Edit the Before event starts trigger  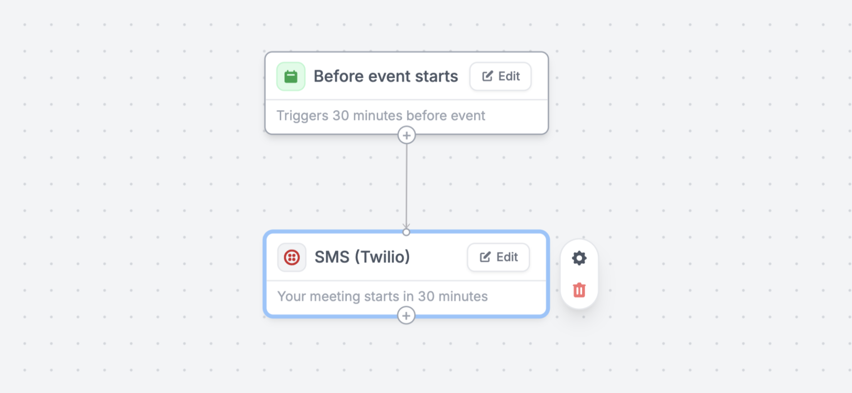(x=501, y=76)
